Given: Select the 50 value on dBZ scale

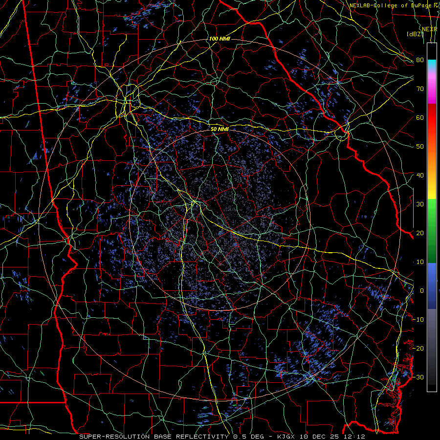Looking at the screenshot, I should [420, 147].
